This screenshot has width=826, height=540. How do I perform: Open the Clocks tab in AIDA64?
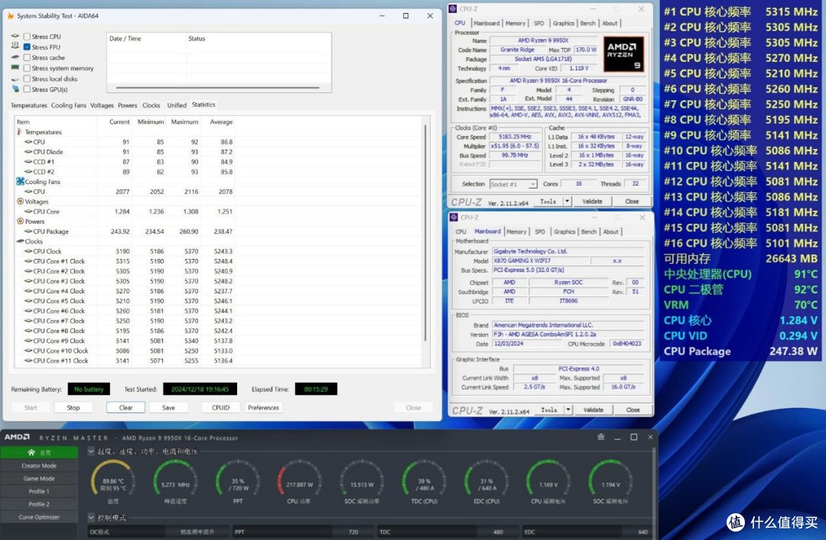pyautogui.click(x=151, y=105)
